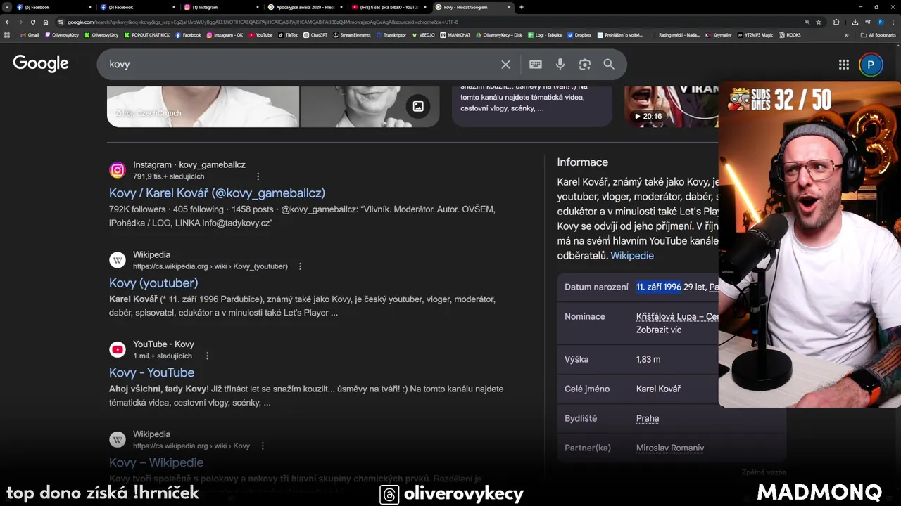Open more options for the Kovy (youtuber) result

point(301,266)
